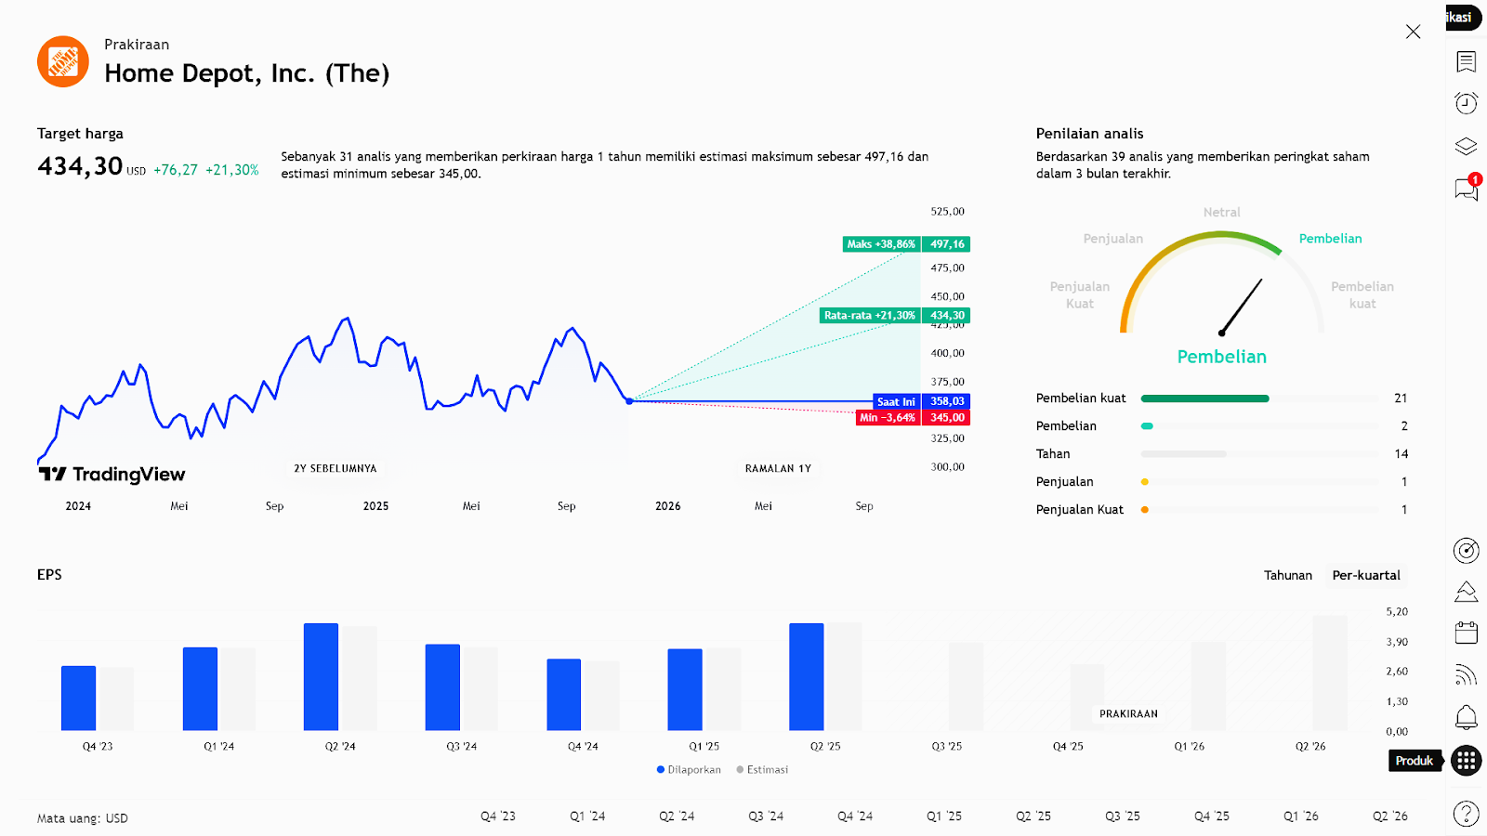Click the TradingView logo link
This screenshot has height=836, width=1487.
pyautogui.click(x=112, y=475)
